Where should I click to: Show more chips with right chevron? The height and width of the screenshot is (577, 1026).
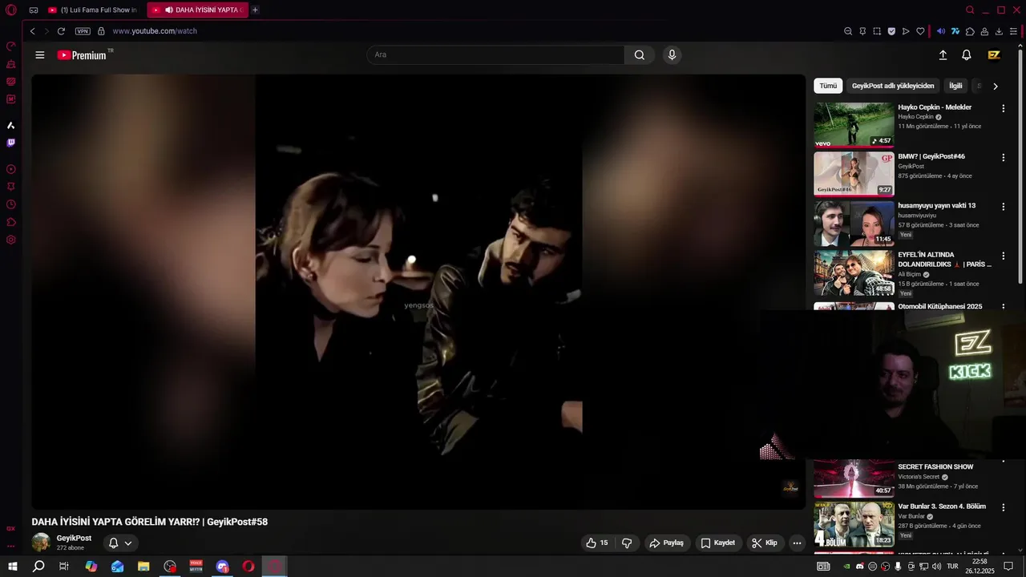point(996,86)
